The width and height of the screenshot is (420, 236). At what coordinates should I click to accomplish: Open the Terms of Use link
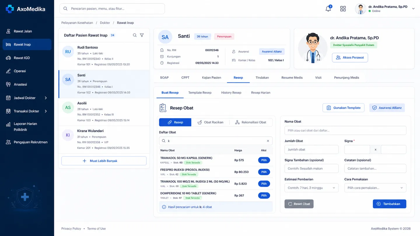tap(97, 229)
